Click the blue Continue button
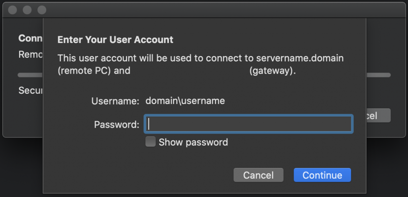 (x=322, y=175)
